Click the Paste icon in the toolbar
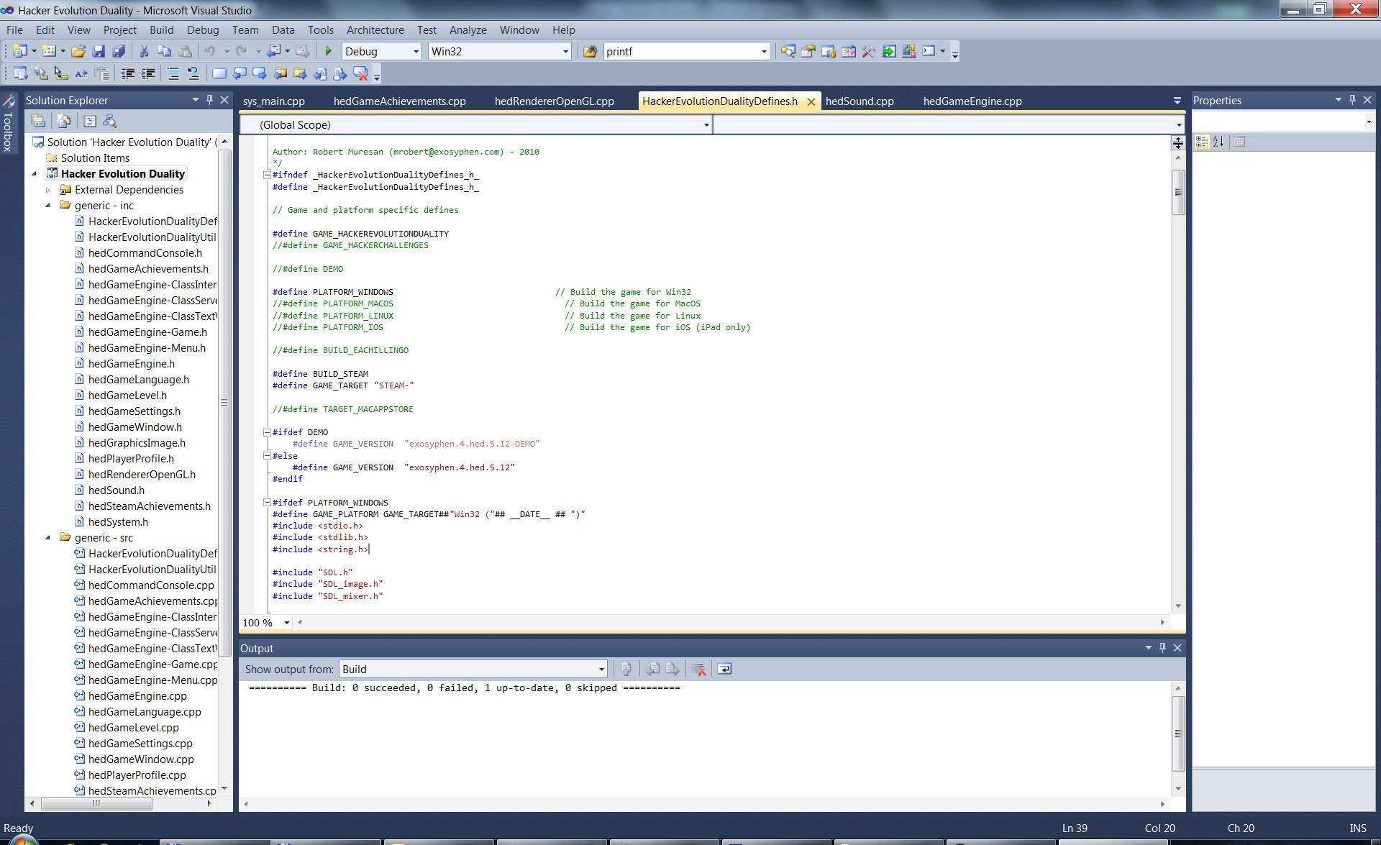 (x=185, y=51)
